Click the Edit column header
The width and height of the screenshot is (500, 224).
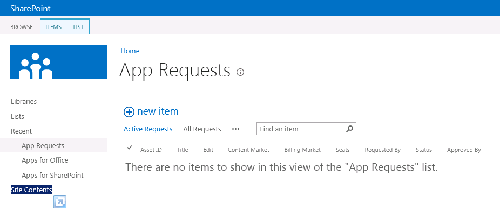[x=208, y=150]
